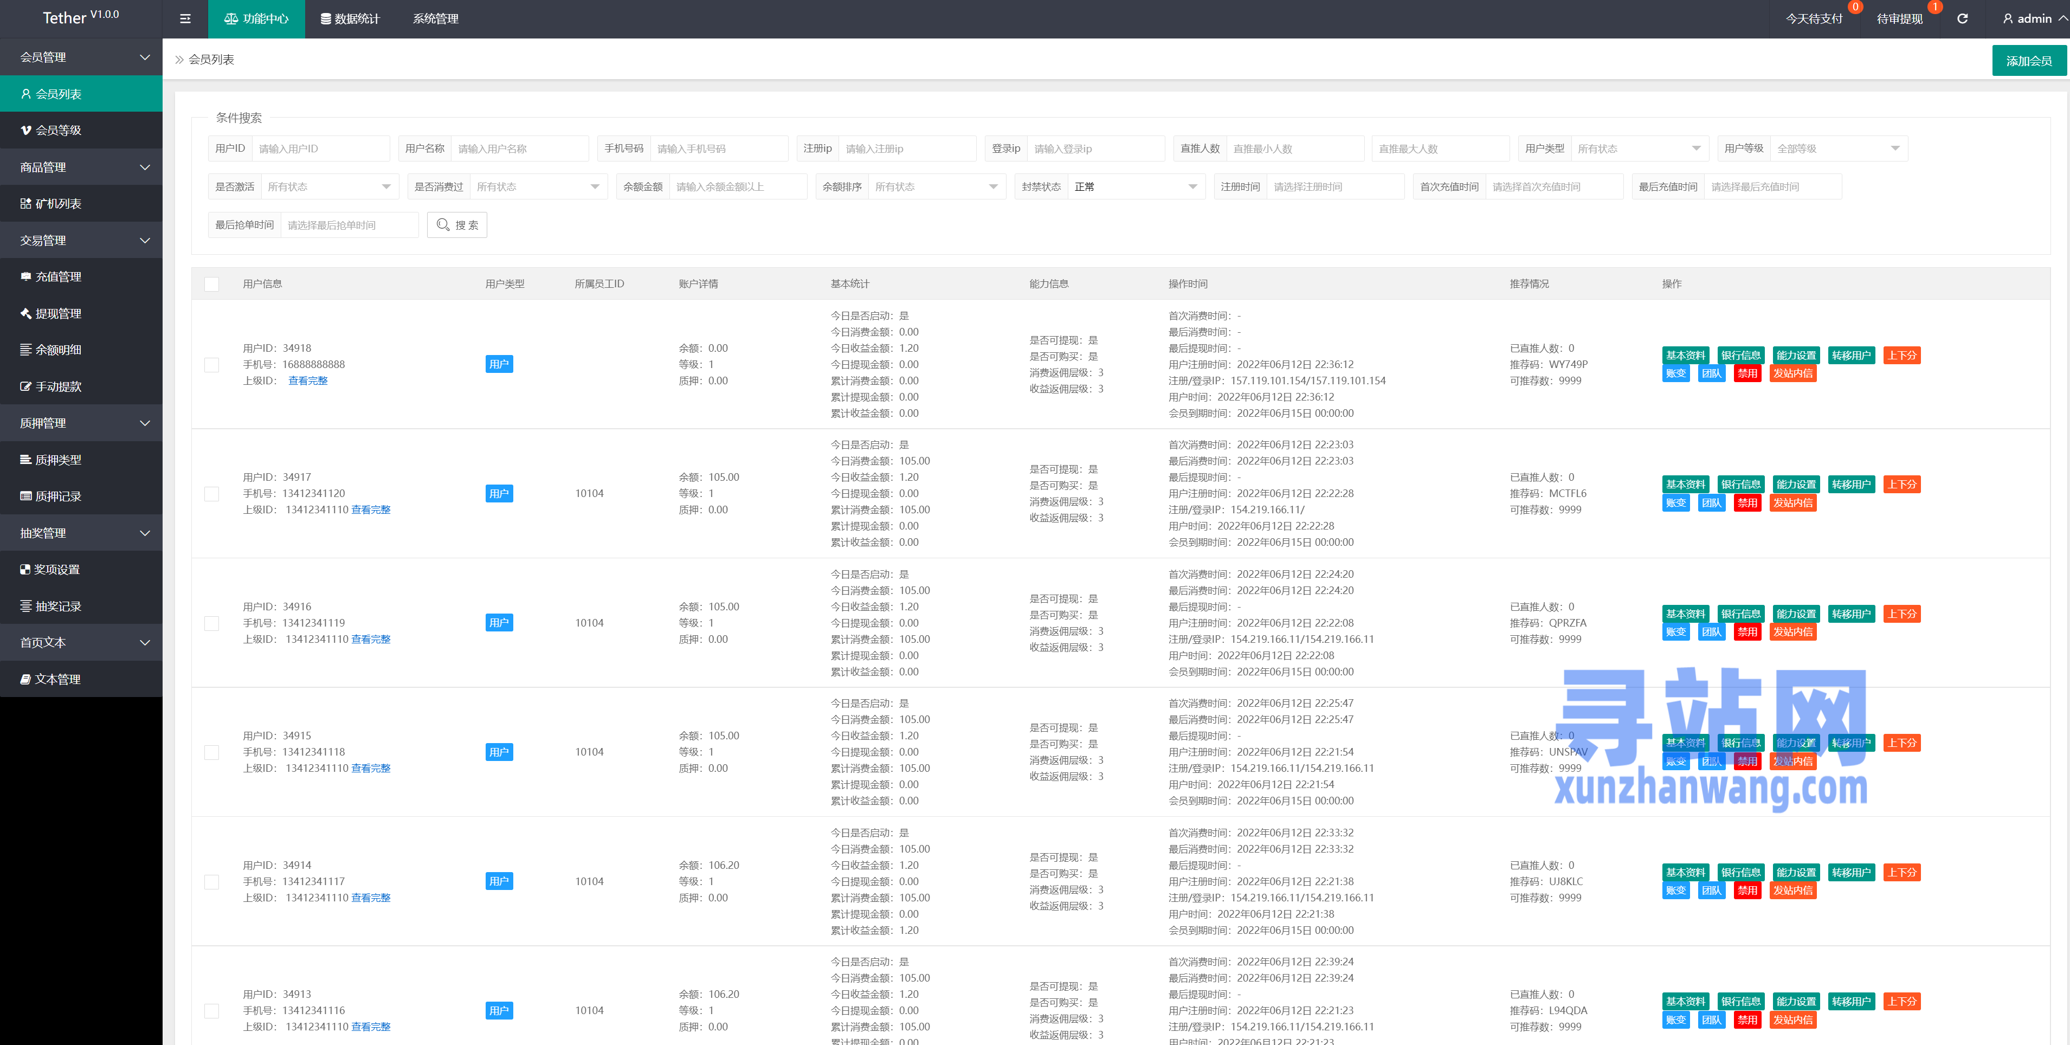Collapse 会员管理 sidebar group
The height and width of the screenshot is (1045, 2070).
tap(81, 57)
